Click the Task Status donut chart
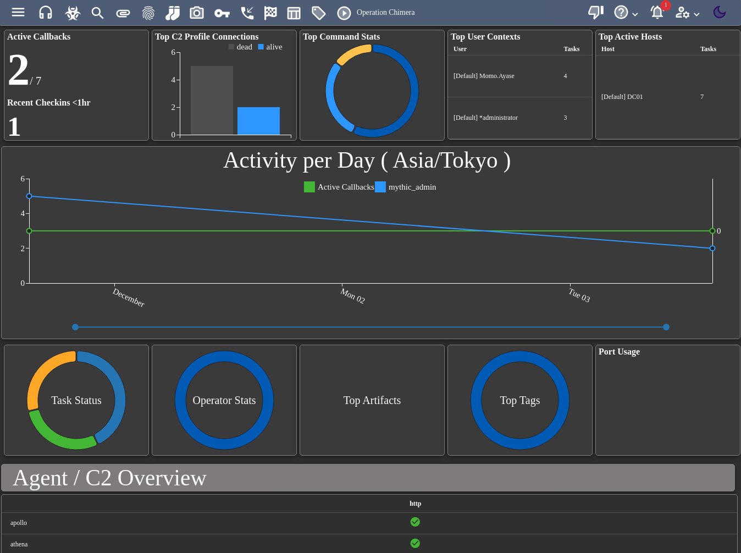The width and height of the screenshot is (741, 553). pos(76,400)
